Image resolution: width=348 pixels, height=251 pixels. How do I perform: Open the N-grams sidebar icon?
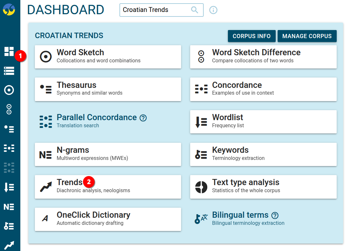click(9, 207)
